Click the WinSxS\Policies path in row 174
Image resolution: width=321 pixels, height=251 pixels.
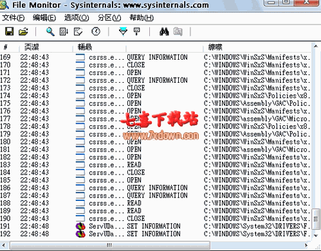click(257, 96)
